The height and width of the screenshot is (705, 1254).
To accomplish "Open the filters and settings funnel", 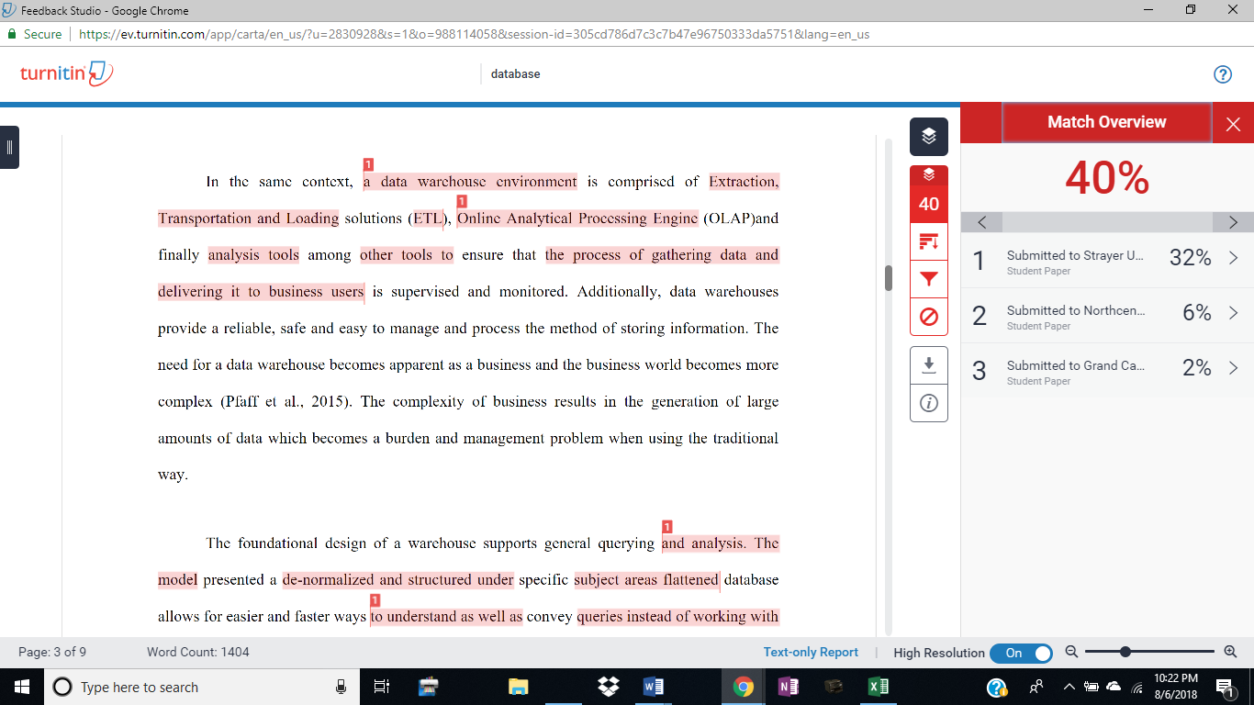I will point(929,279).
